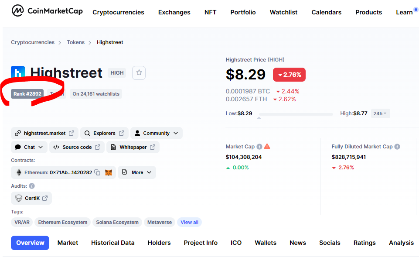This screenshot has height=261, width=419.
Task: Click the $104,308,204 market cap value
Action: coord(244,157)
